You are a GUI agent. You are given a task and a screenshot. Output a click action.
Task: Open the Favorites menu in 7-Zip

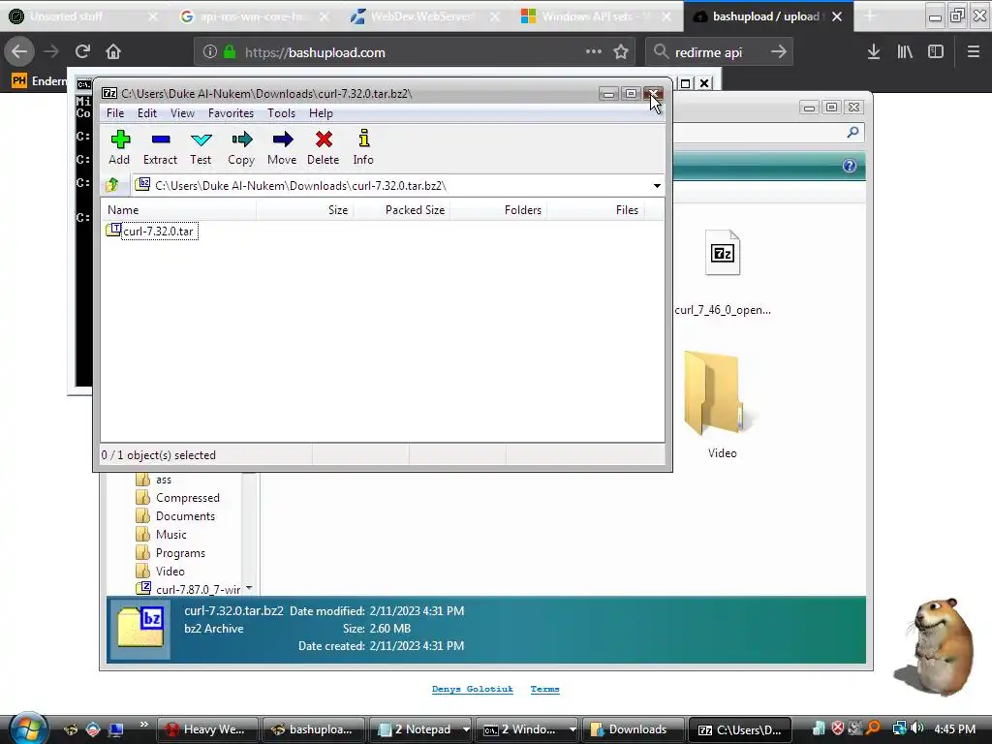(231, 113)
